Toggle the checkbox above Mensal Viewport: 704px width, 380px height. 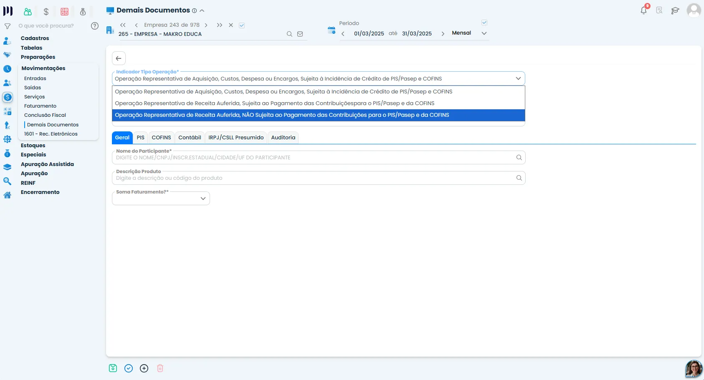pyautogui.click(x=484, y=23)
